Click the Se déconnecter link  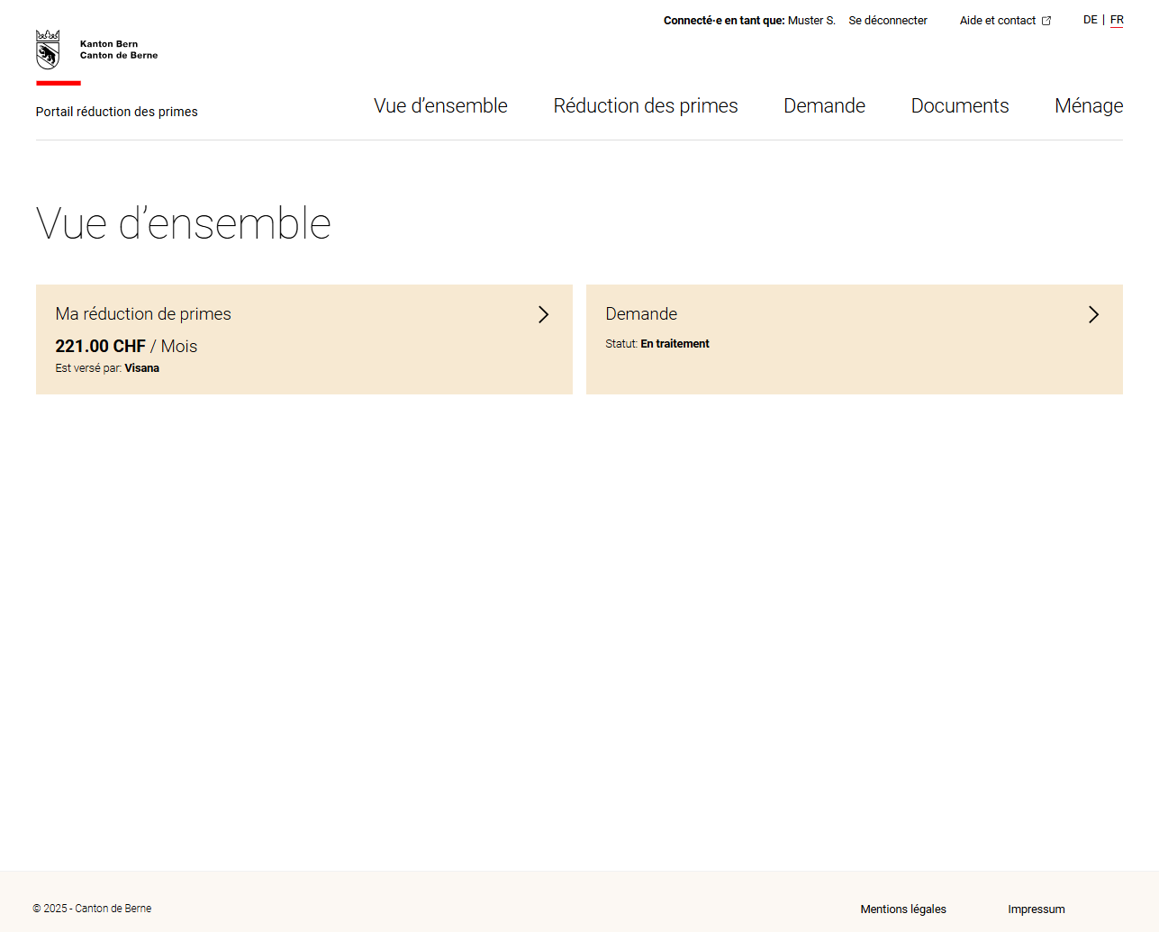point(887,21)
